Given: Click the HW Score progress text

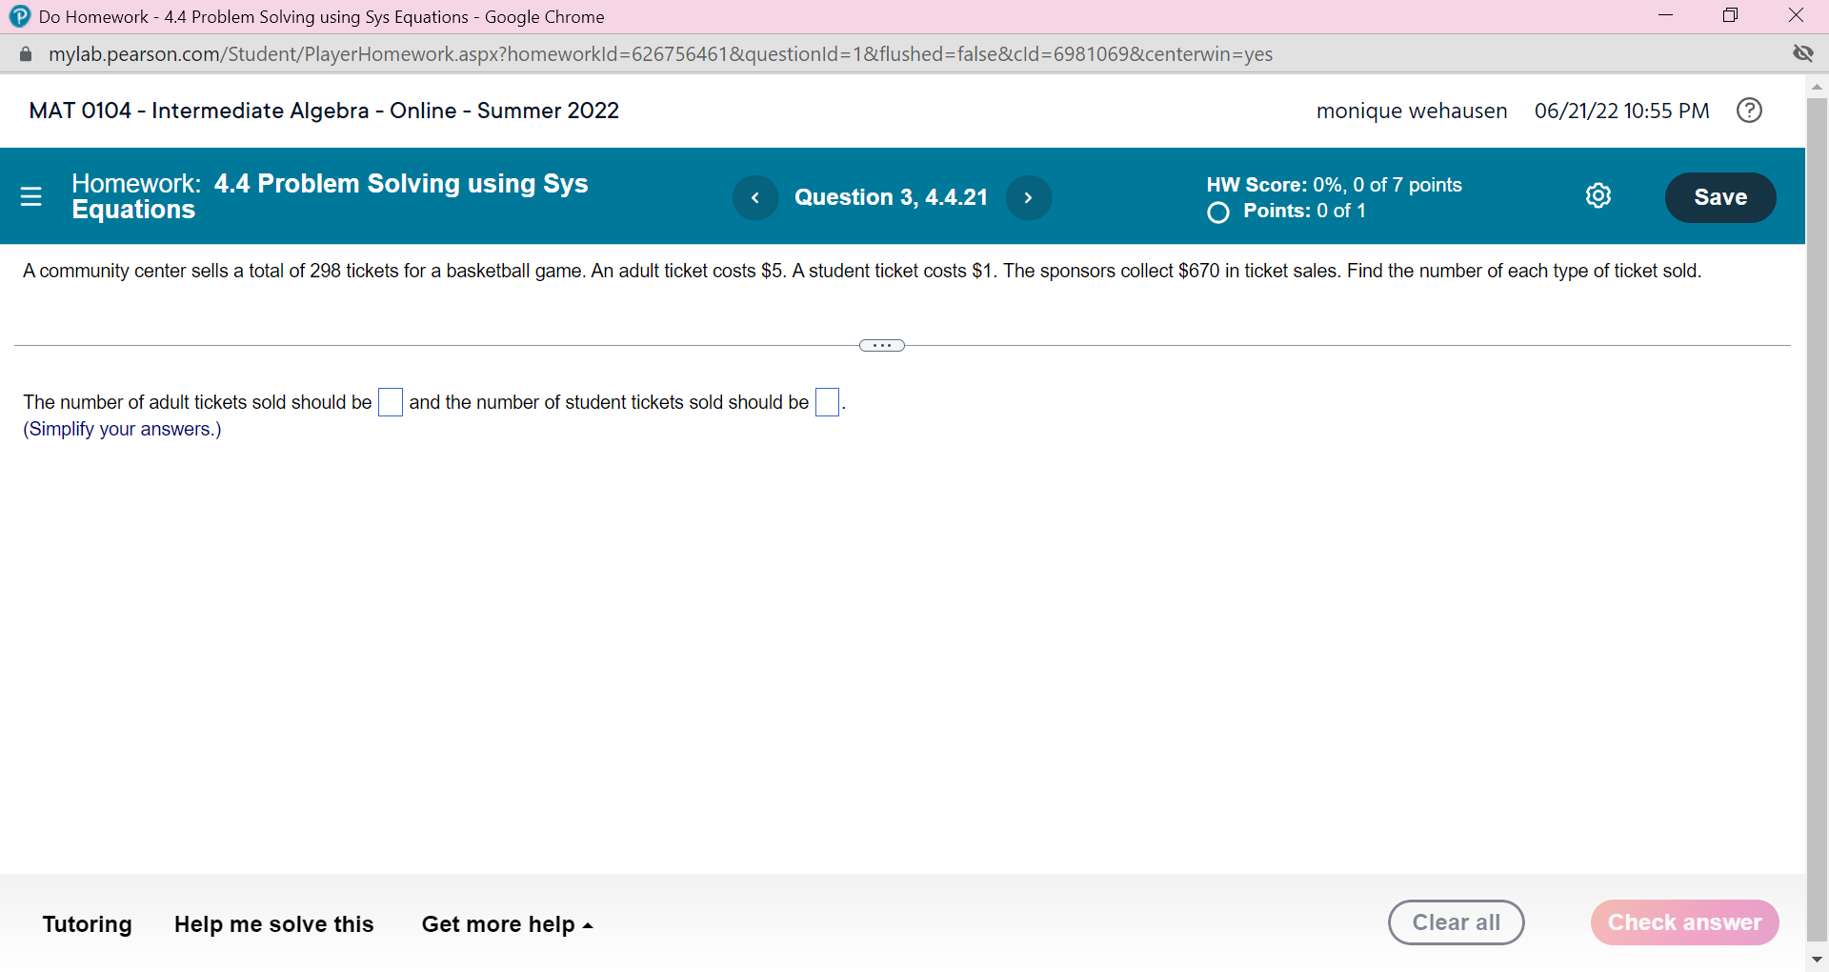Looking at the screenshot, I should [x=1334, y=184].
